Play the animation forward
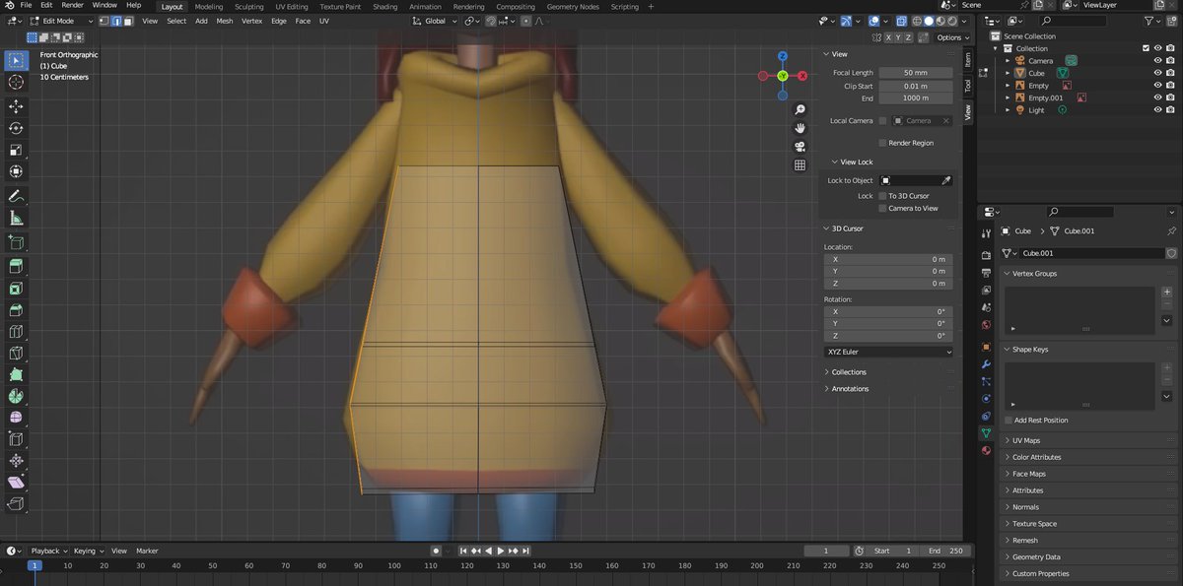The image size is (1183, 586). pyautogui.click(x=501, y=551)
